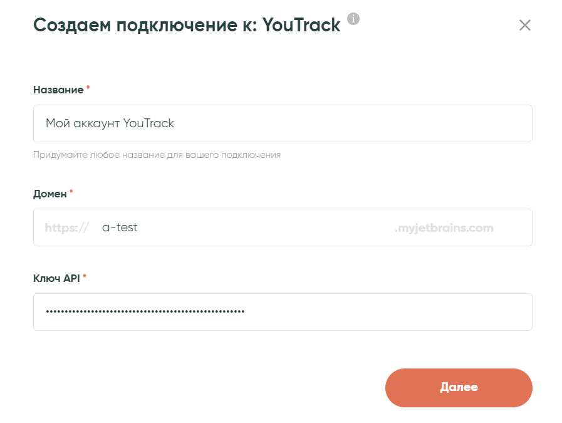The image size is (562, 423).
Task: Place cursor in the text Мой аккаунт YouTrack
Action: (x=110, y=123)
